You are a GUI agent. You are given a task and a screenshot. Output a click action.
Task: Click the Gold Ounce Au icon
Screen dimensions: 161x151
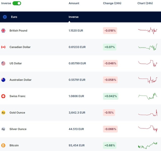tap(3, 113)
